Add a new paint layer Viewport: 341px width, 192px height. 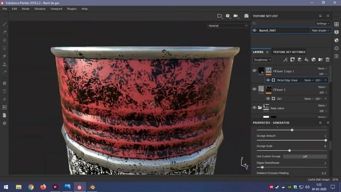299,60
